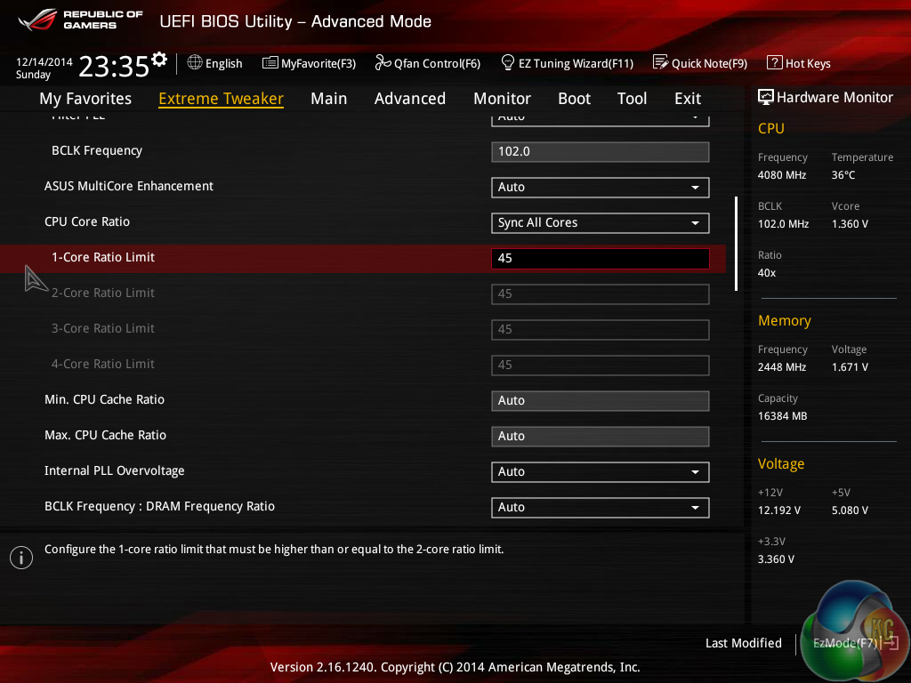Select Extreme Tweaker tab

tap(221, 99)
